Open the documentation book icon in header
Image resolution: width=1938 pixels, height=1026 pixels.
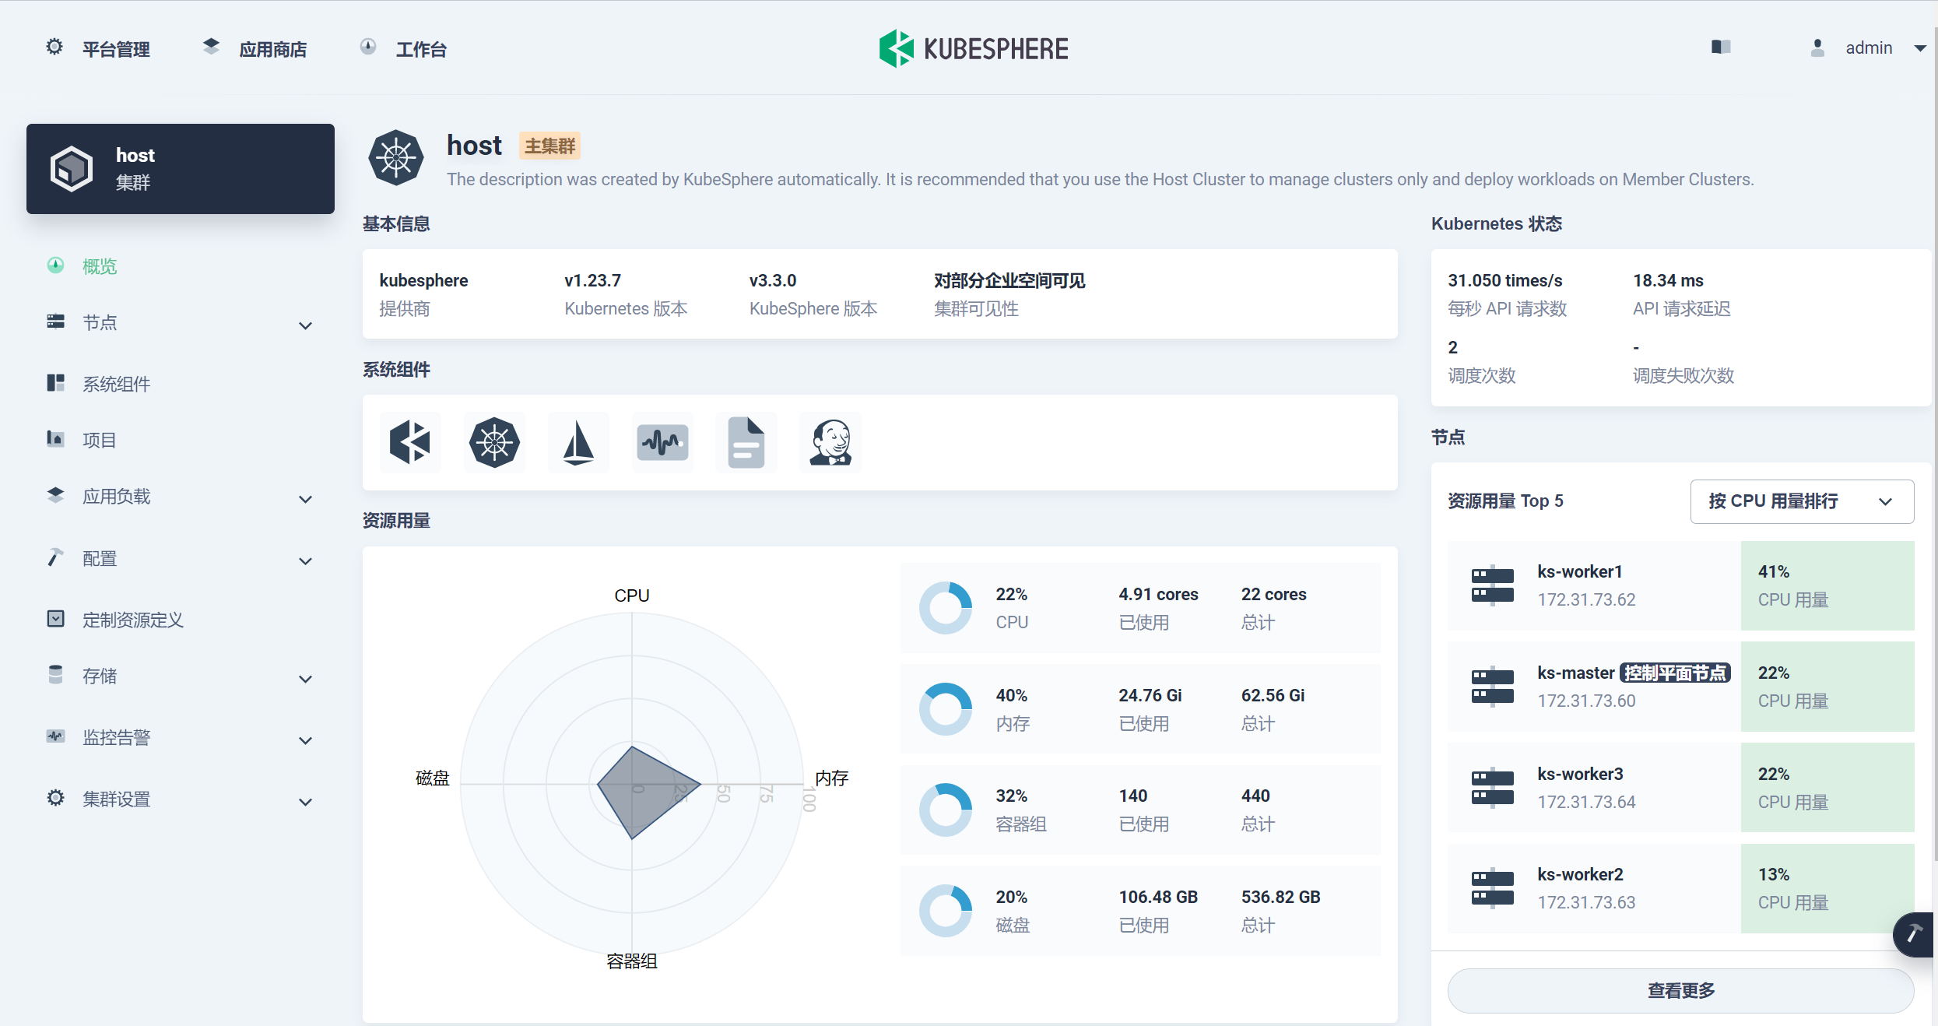(x=1721, y=47)
